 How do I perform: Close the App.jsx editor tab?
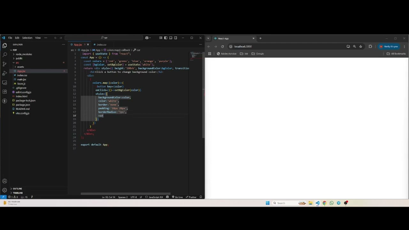tap(88, 45)
